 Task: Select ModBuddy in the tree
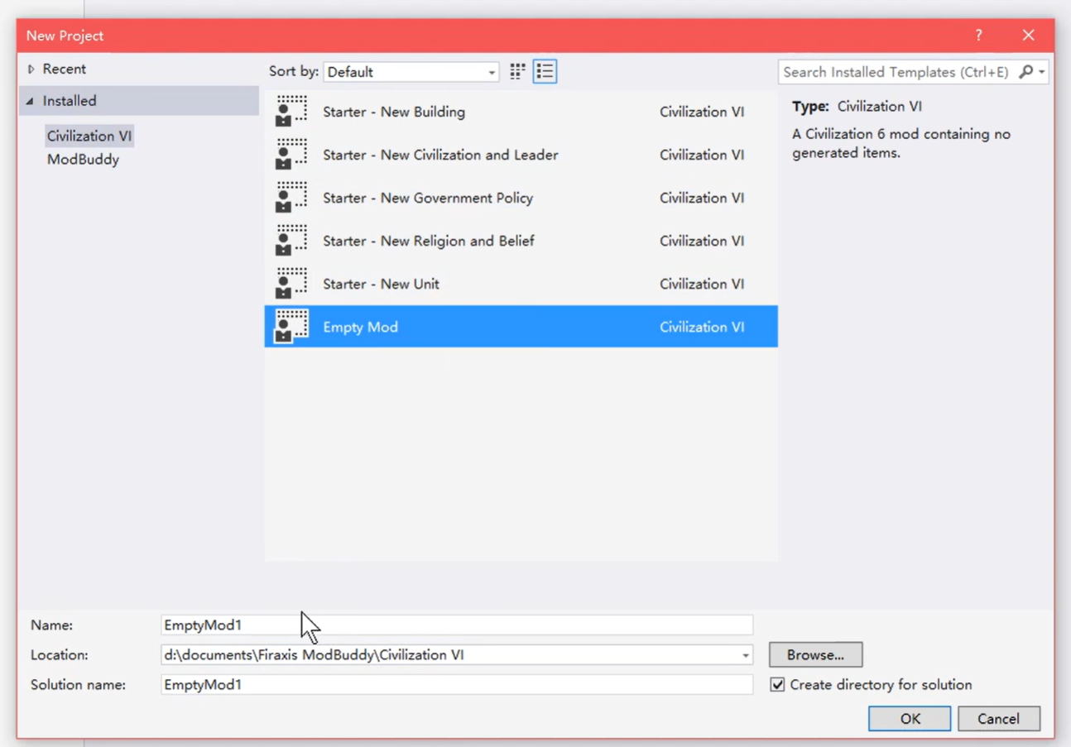pyautogui.click(x=83, y=160)
